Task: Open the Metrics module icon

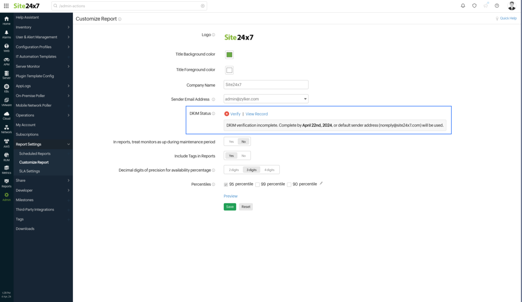Action: coord(6,170)
